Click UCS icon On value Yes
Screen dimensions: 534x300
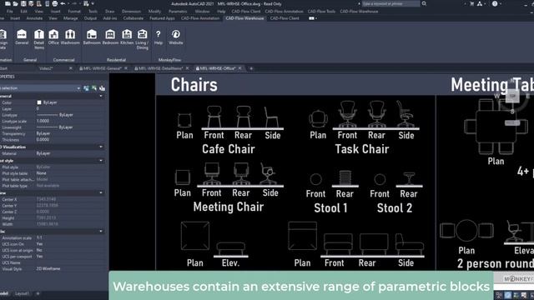[x=39, y=244]
